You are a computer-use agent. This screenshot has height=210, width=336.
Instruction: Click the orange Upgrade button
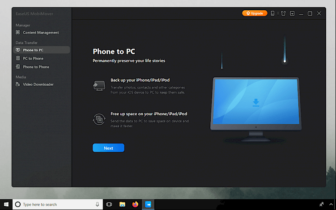click(255, 13)
